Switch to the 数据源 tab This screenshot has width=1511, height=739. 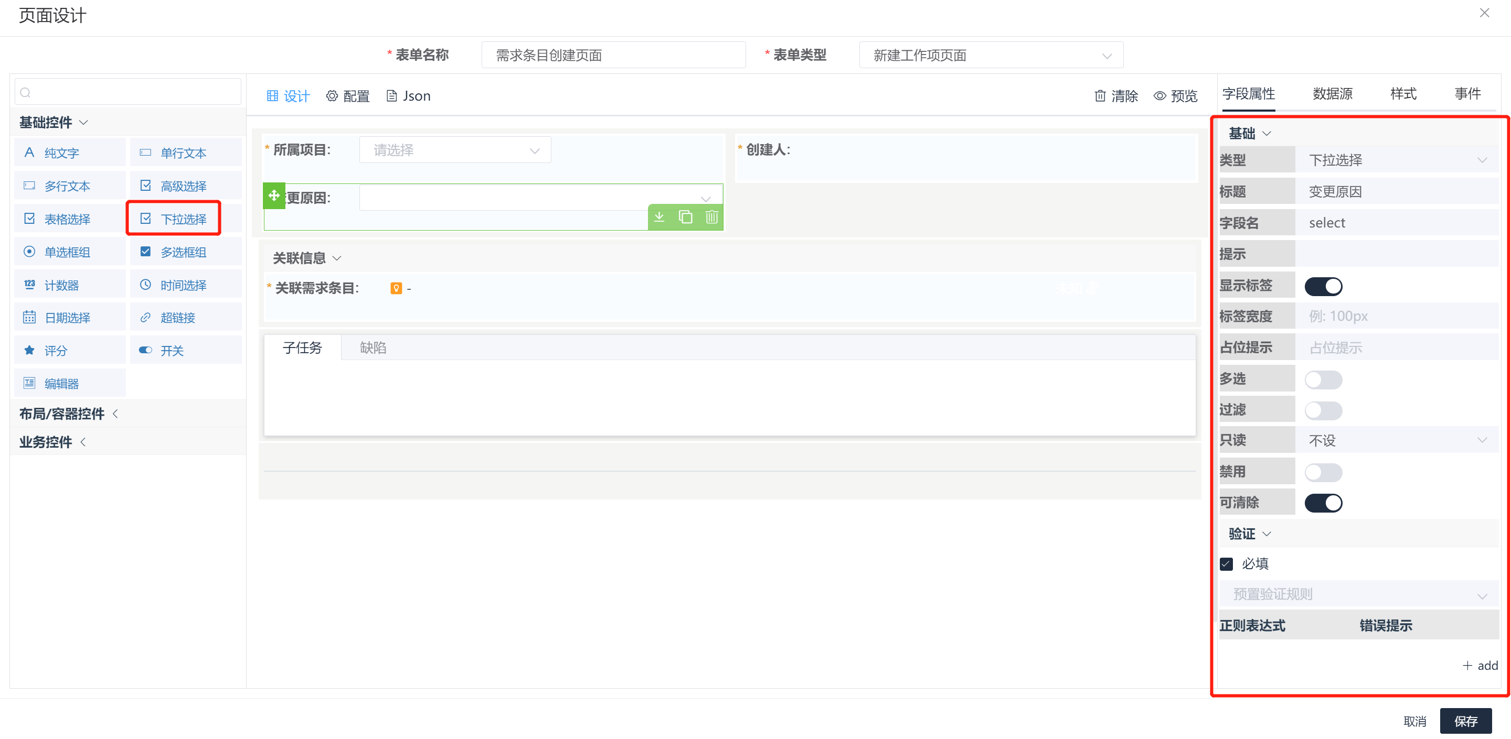coord(1332,94)
